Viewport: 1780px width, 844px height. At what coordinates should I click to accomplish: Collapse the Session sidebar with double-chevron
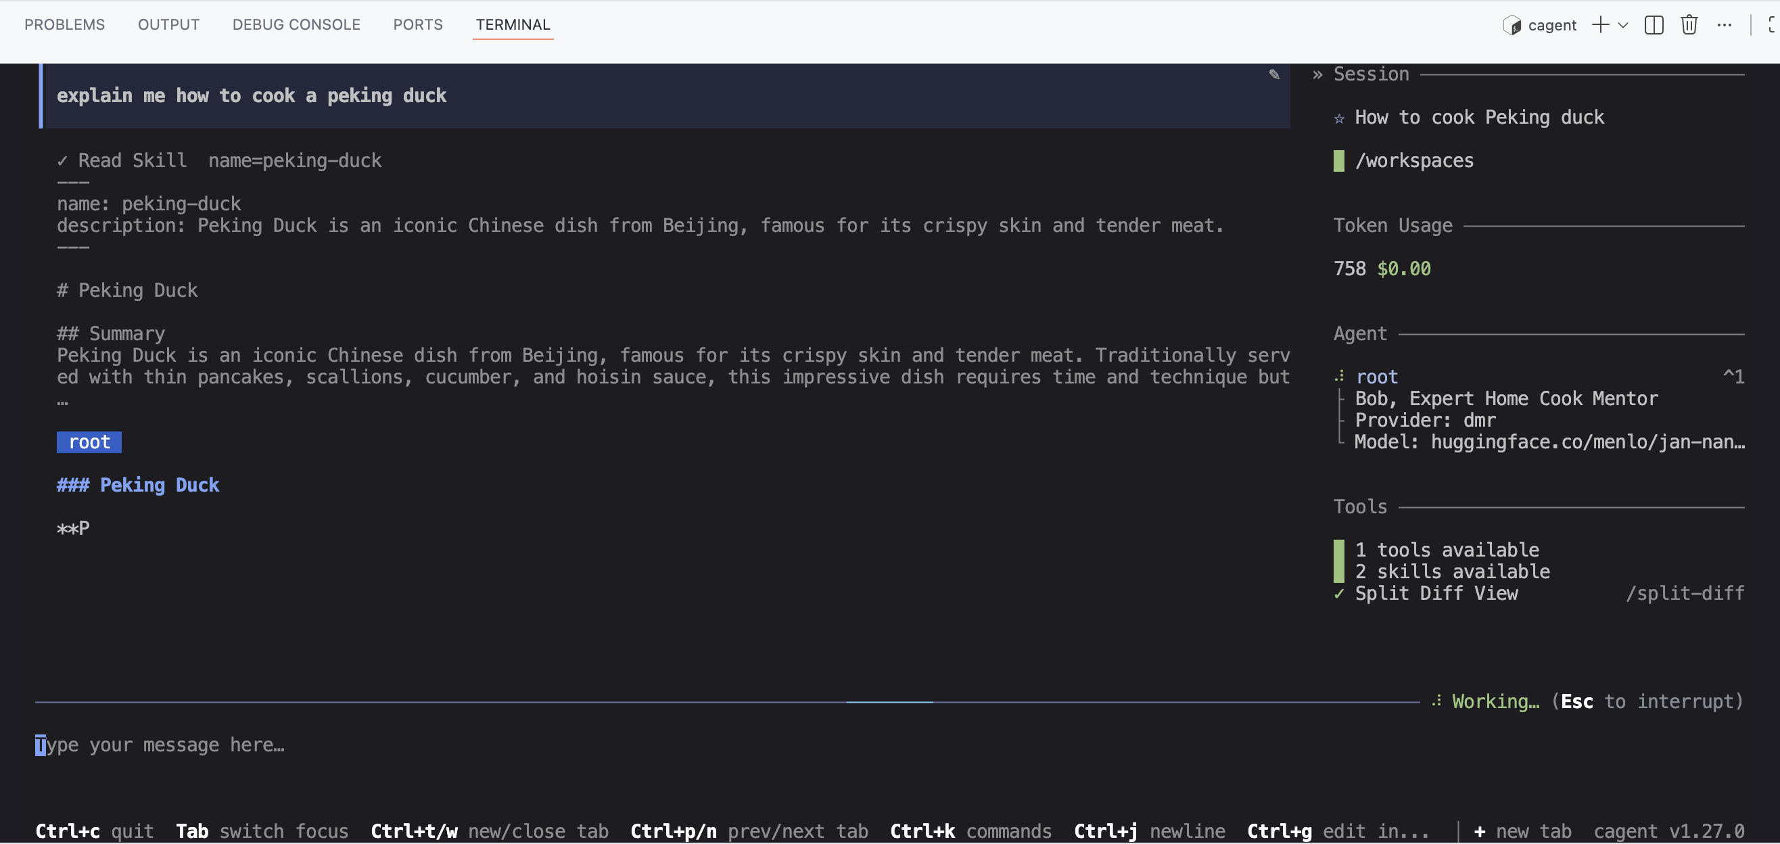pos(1317,74)
